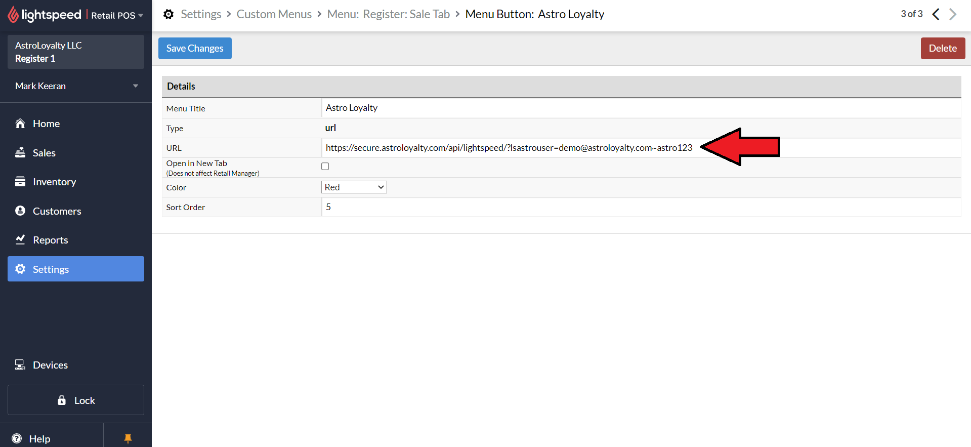Click the settings gear icon in breadcrumb
The width and height of the screenshot is (971, 447).
click(168, 14)
